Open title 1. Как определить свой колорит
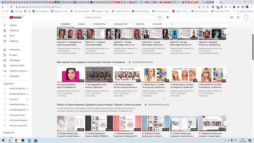 [96, 86]
